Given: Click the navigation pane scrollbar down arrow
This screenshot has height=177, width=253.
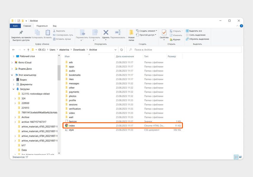Looking at the screenshot, I should (x=59, y=153).
